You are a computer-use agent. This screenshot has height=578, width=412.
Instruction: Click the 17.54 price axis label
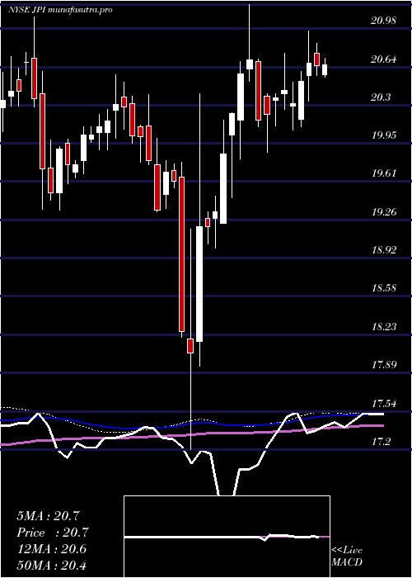click(x=383, y=403)
